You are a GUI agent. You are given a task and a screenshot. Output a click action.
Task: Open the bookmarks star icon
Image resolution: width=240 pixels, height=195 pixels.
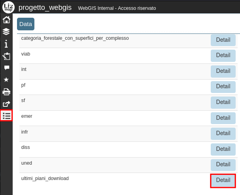click(x=6, y=80)
